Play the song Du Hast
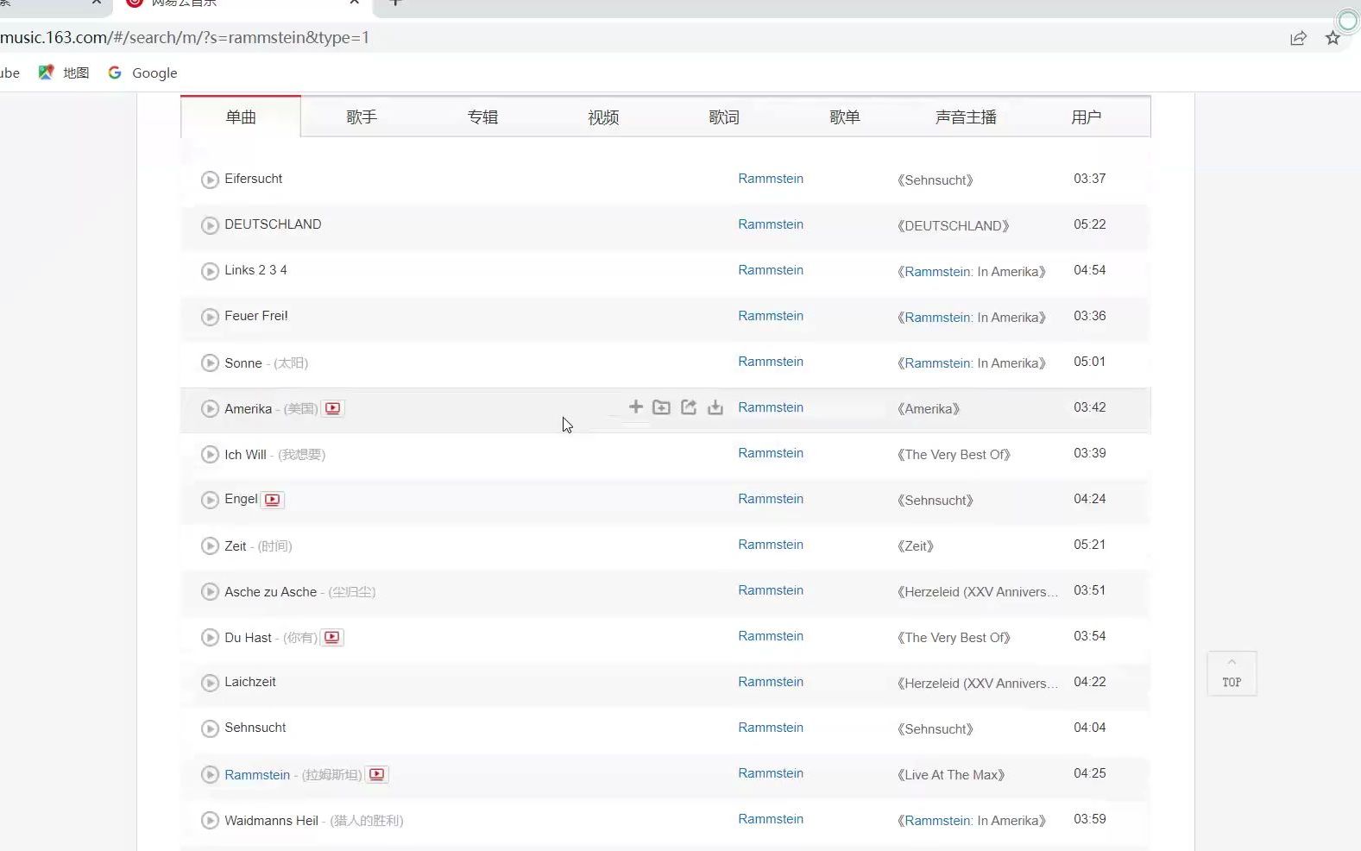 [210, 637]
